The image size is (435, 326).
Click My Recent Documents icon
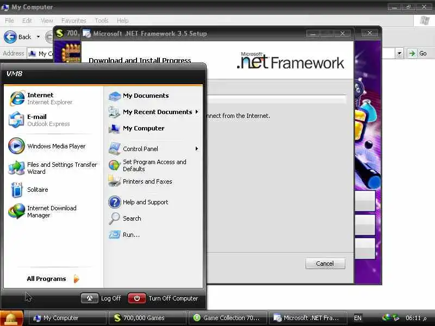pyautogui.click(x=114, y=112)
